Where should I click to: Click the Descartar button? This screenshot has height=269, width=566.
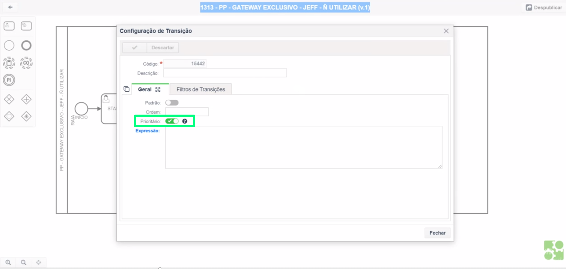coord(163,48)
